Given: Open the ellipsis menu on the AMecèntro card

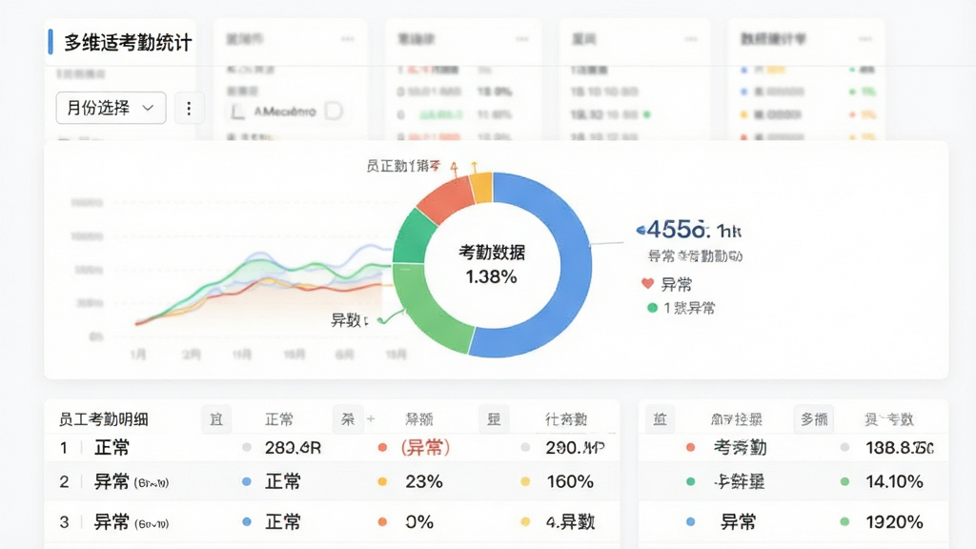Looking at the screenshot, I should 347,39.
